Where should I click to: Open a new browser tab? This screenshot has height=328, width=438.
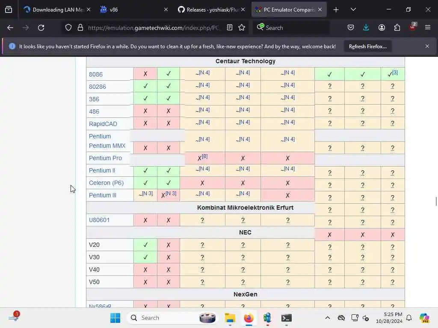[x=336, y=10]
